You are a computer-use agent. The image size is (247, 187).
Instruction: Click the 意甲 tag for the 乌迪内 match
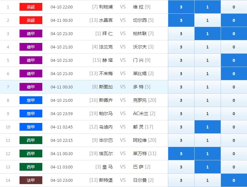pyautogui.click(x=31, y=127)
